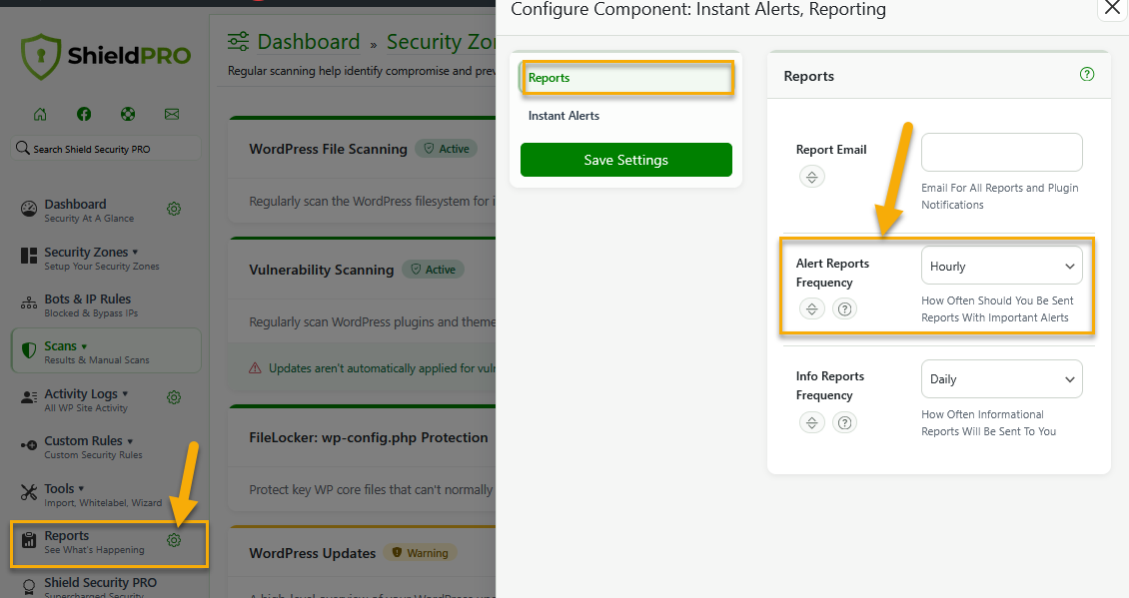Image resolution: width=1129 pixels, height=598 pixels.
Task: Click the Tools wrench icon
Action: [x=29, y=492]
